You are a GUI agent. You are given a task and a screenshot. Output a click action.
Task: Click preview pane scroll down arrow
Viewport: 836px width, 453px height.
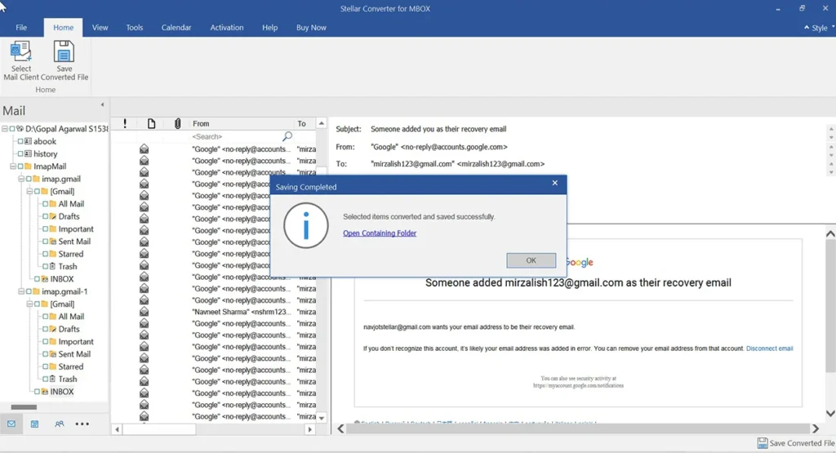[830, 414]
